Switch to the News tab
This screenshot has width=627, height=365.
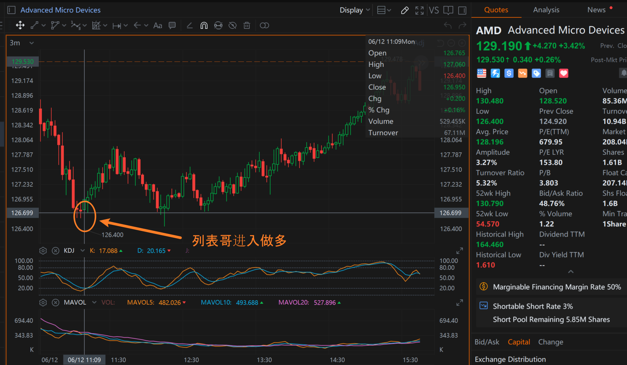(x=597, y=10)
